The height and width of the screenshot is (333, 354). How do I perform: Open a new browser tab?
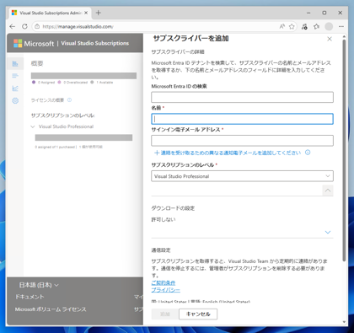[99, 13]
